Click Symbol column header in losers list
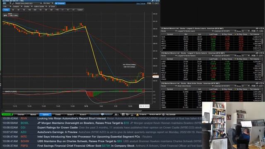 tap(170, 34)
